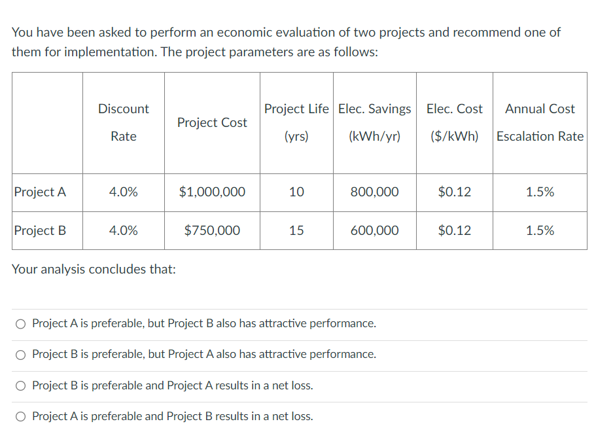Select the Elec. Cost ($/kWh) header
This screenshot has width=596, height=445.
point(454,122)
